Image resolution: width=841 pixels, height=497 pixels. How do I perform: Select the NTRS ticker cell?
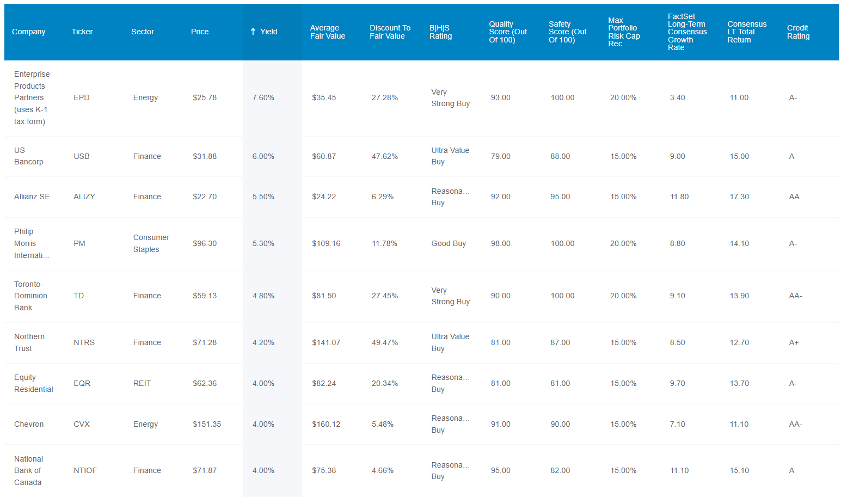(84, 342)
